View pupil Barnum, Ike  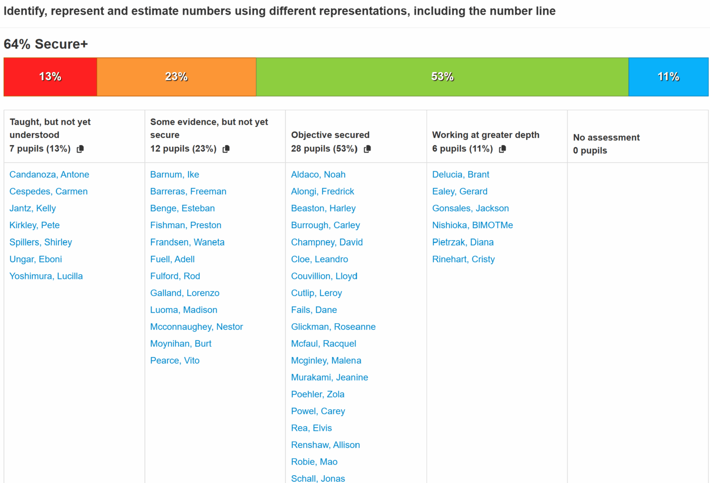pos(175,175)
